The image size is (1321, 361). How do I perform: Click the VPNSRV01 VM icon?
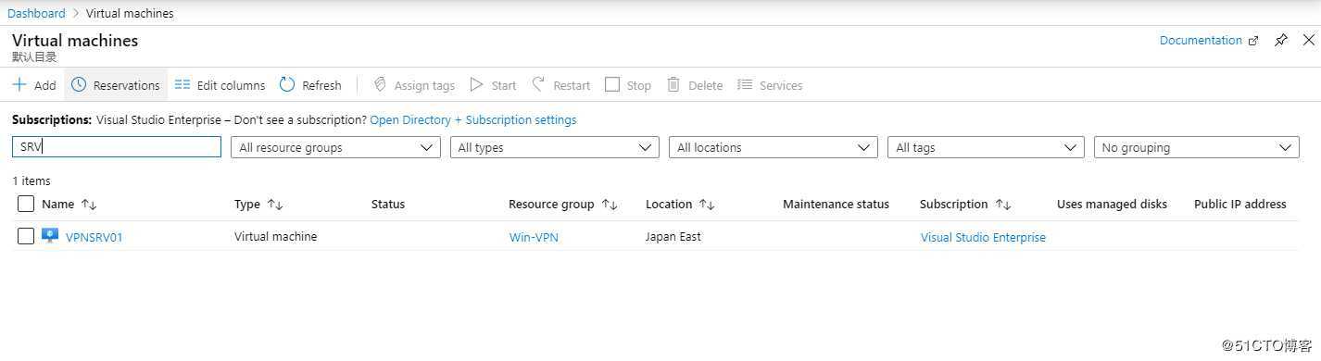[x=50, y=236]
